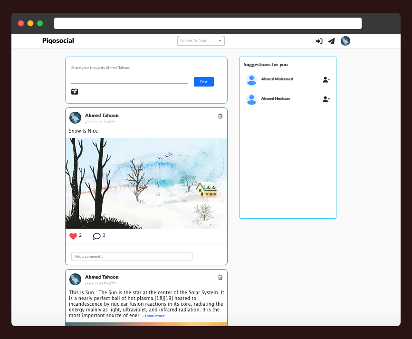The image size is (412, 339).
Task: Click Ahmed Tahoon's name on his post
Action: 102,116
